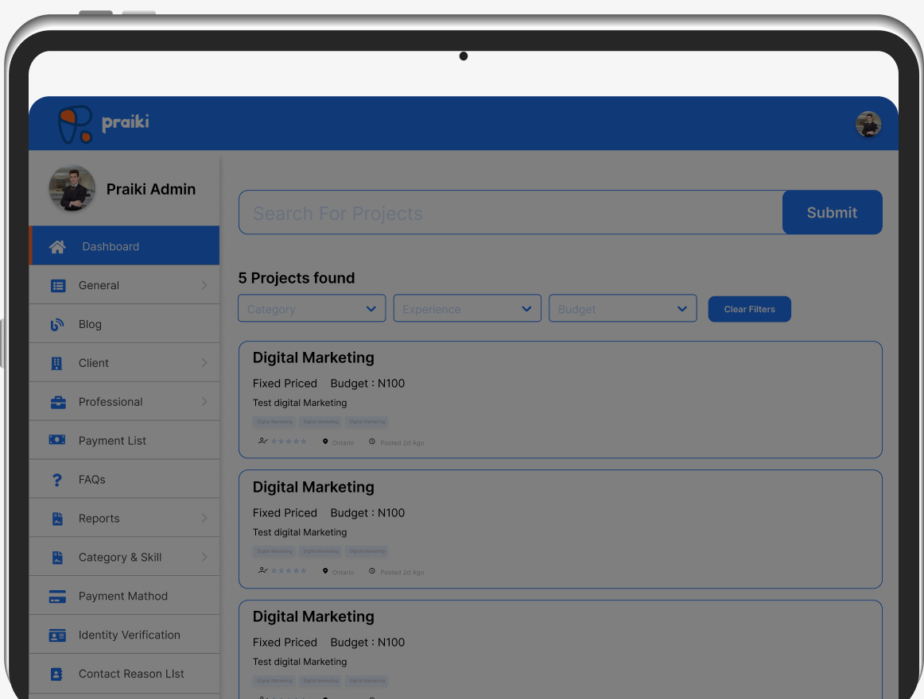Open Payment List in sidebar
Image resolution: width=924 pixels, height=699 pixels.
click(124, 440)
